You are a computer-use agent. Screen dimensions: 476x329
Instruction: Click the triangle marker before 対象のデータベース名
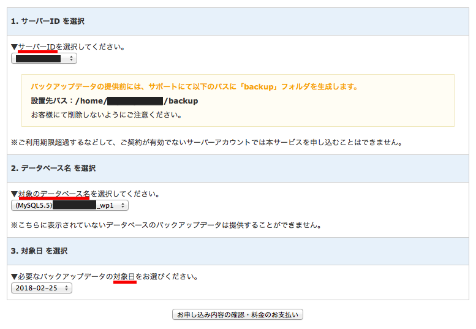pyautogui.click(x=14, y=194)
